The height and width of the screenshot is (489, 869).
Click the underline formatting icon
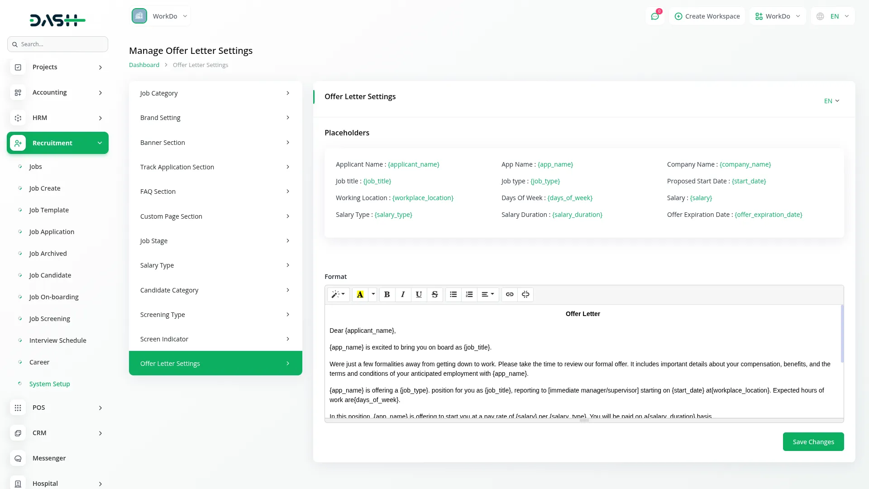pos(419,294)
